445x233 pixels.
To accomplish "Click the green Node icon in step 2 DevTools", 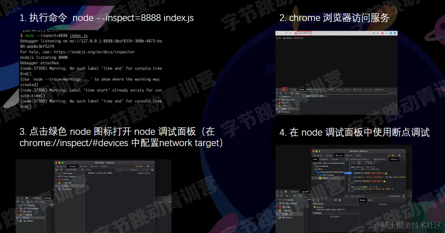I will point(285,89).
